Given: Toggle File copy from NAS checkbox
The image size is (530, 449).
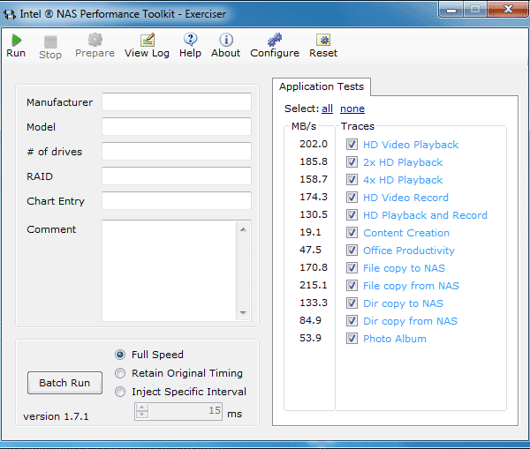Looking at the screenshot, I should pos(352,286).
